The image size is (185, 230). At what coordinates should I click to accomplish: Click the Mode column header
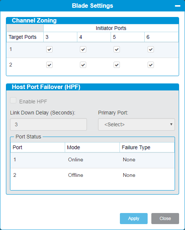point(92,147)
